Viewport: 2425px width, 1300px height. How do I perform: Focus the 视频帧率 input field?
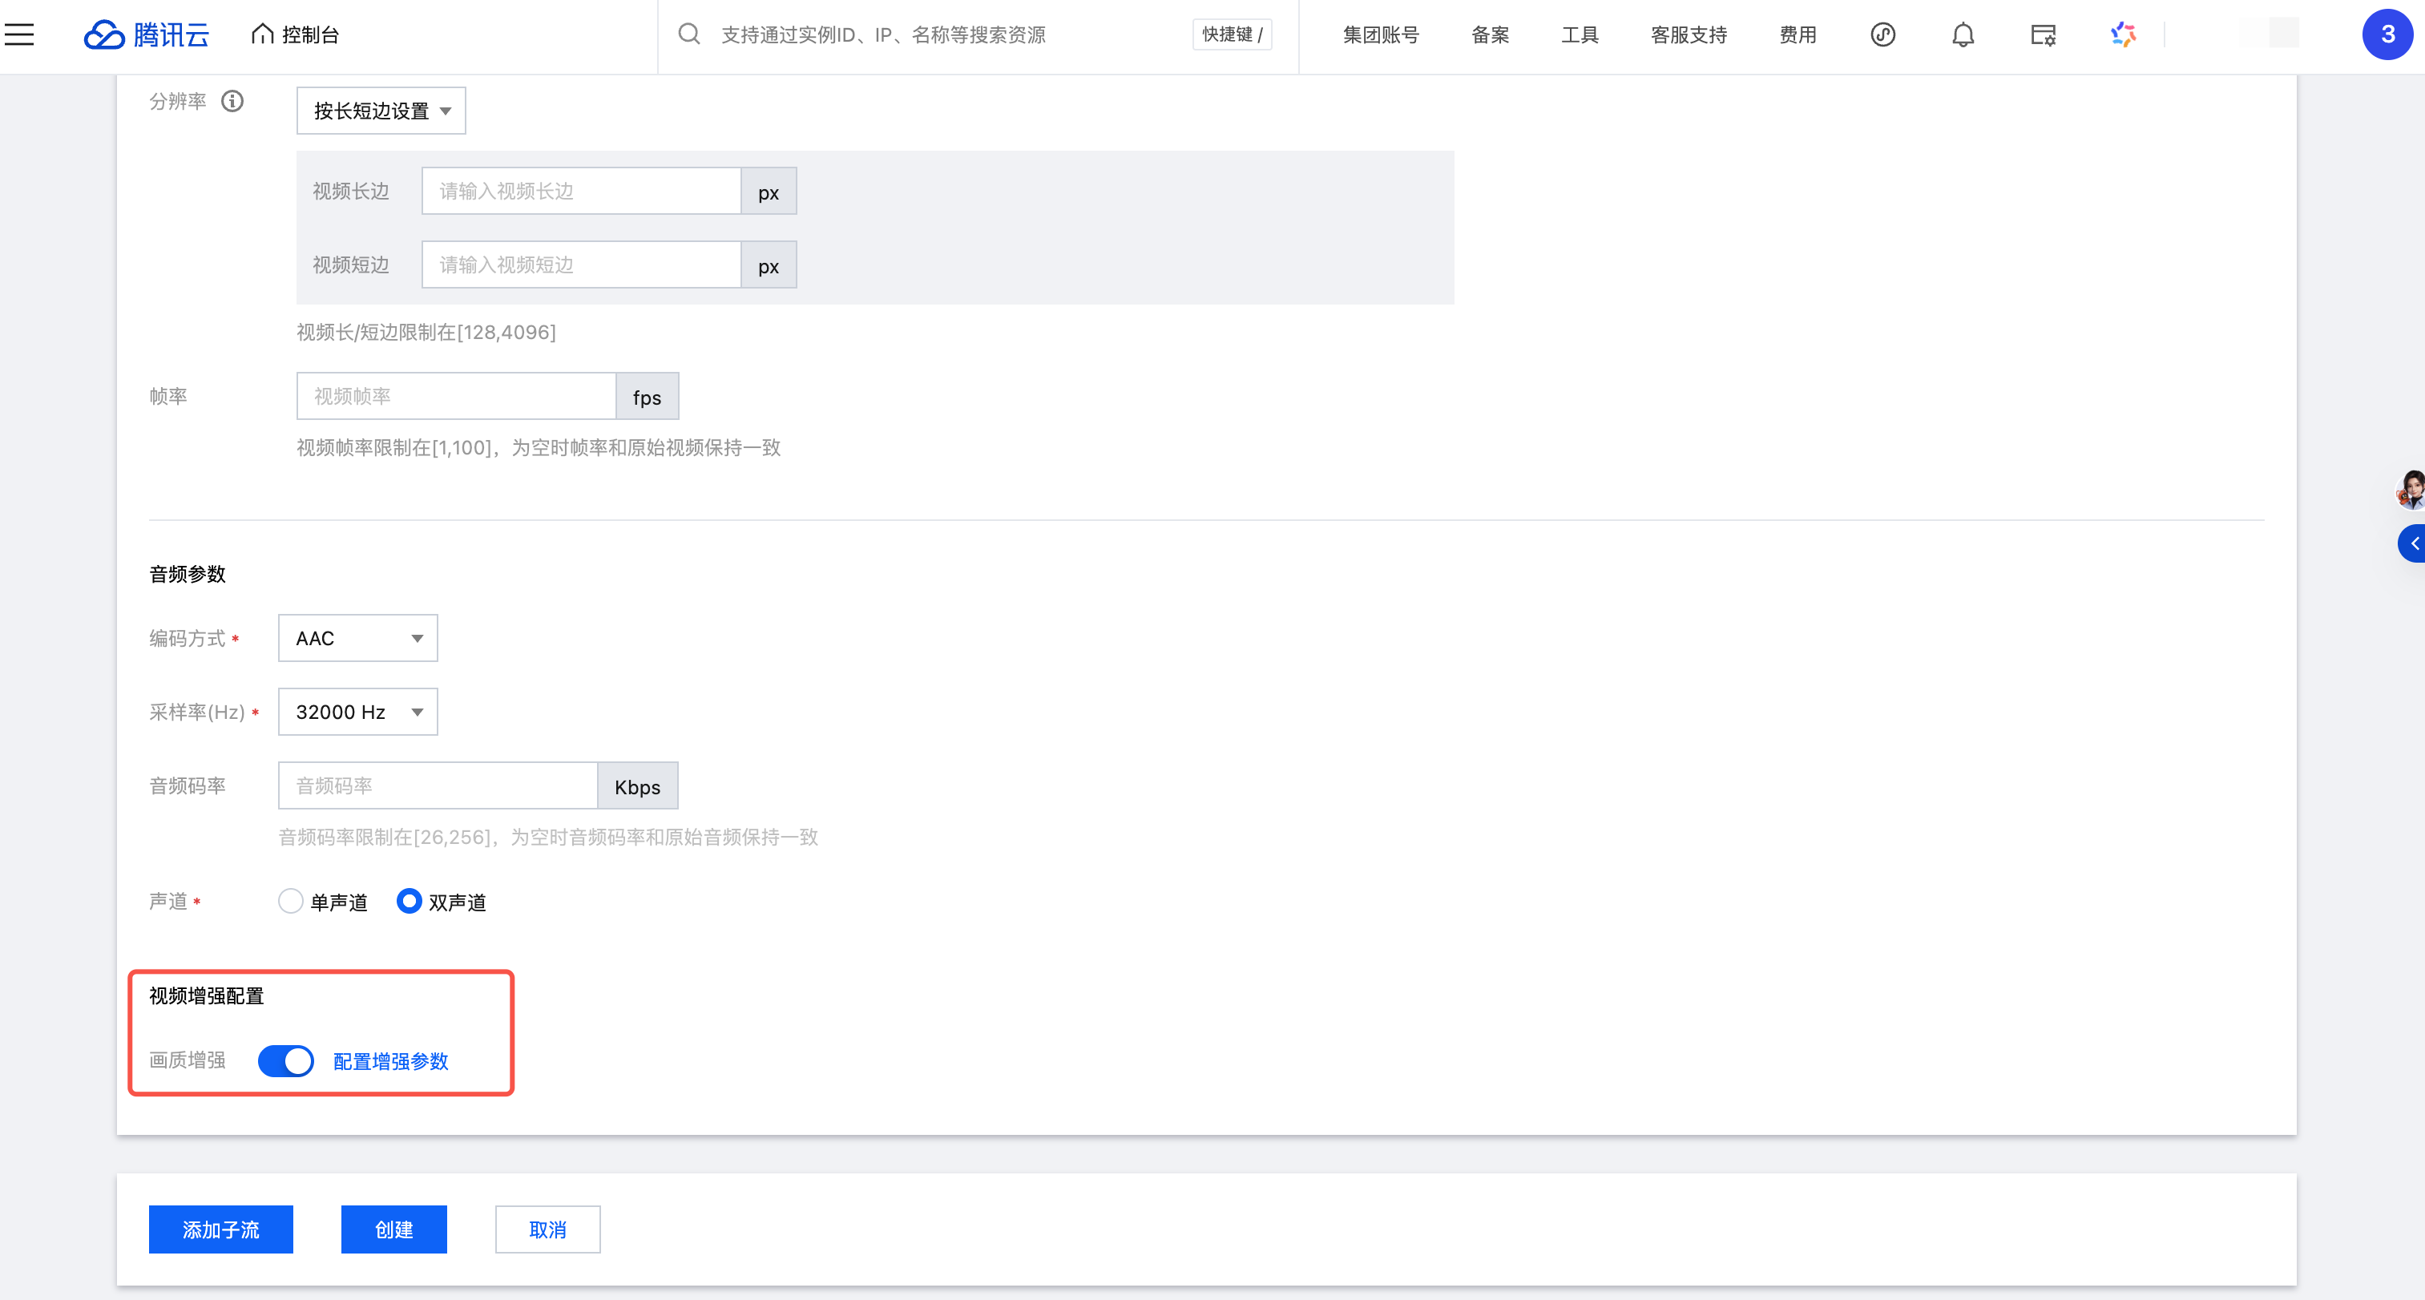coord(457,396)
